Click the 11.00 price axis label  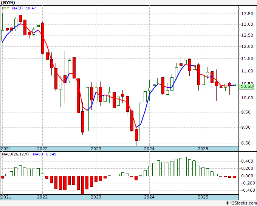click(247, 71)
